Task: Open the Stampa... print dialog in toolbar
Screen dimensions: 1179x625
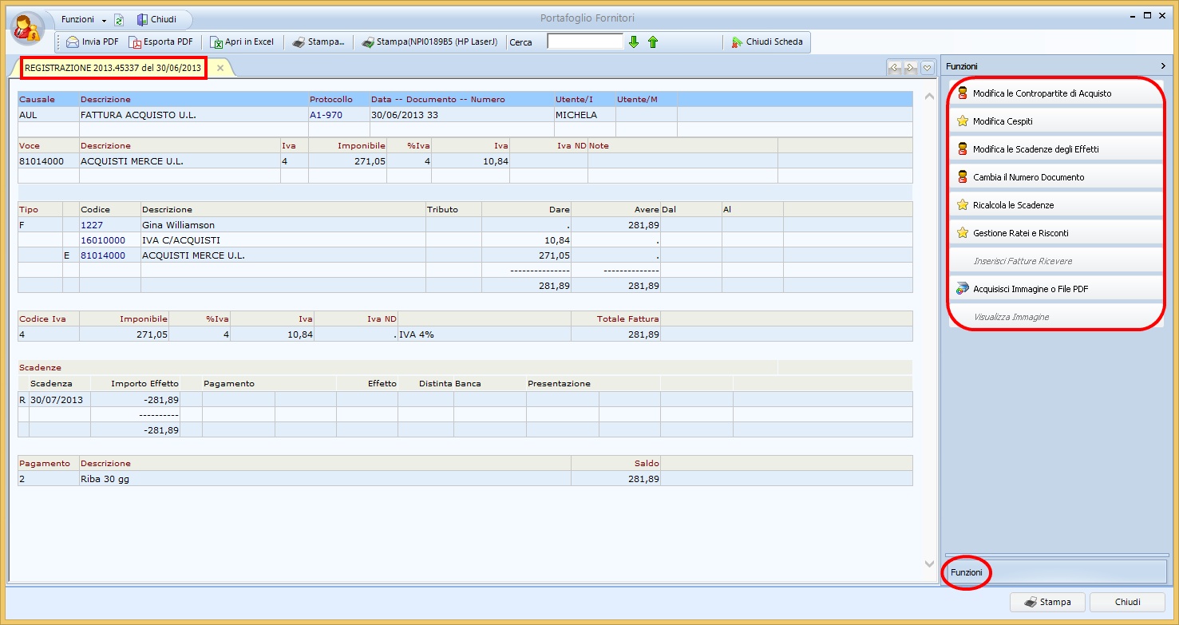Action: pyautogui.click(x=318, y=42)
